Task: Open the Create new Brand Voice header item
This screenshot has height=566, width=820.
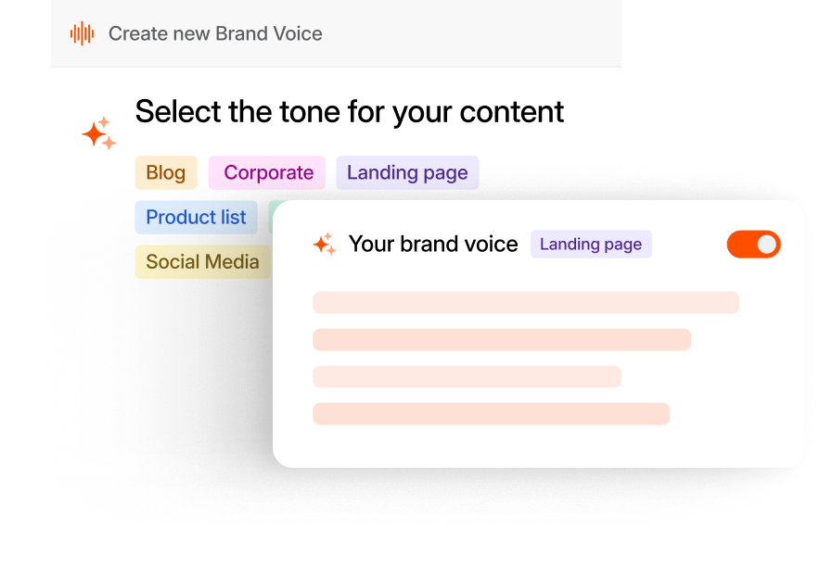Action: click(215, 33)
